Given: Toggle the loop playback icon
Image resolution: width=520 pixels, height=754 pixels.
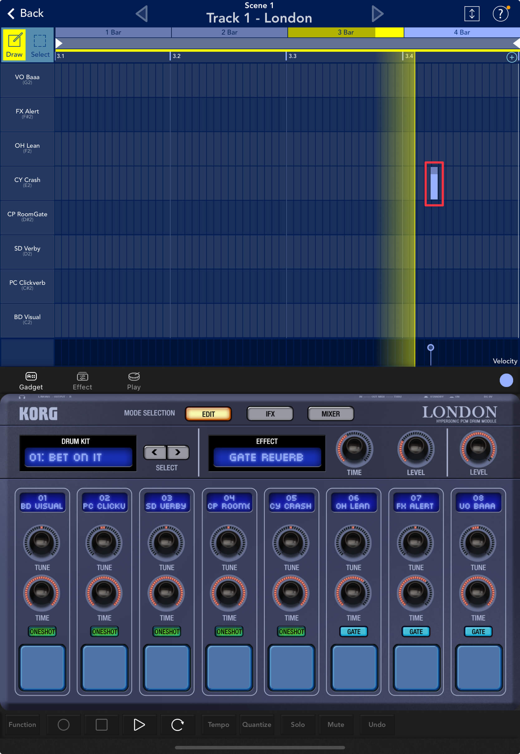Looking at the screenshot, I should (177, 724).
